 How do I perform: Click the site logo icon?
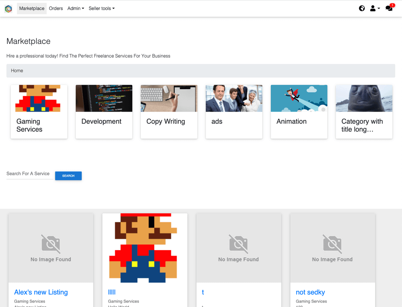8,9
